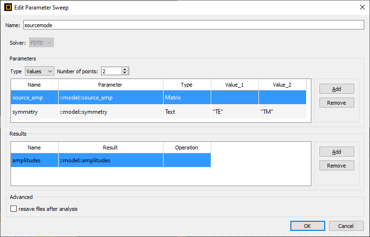Confirm the sweep with OK
This screenshot has width=370, height=237.
(308, 226)
